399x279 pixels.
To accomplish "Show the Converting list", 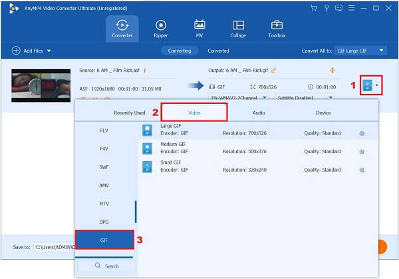I will [x=180, y=51].
